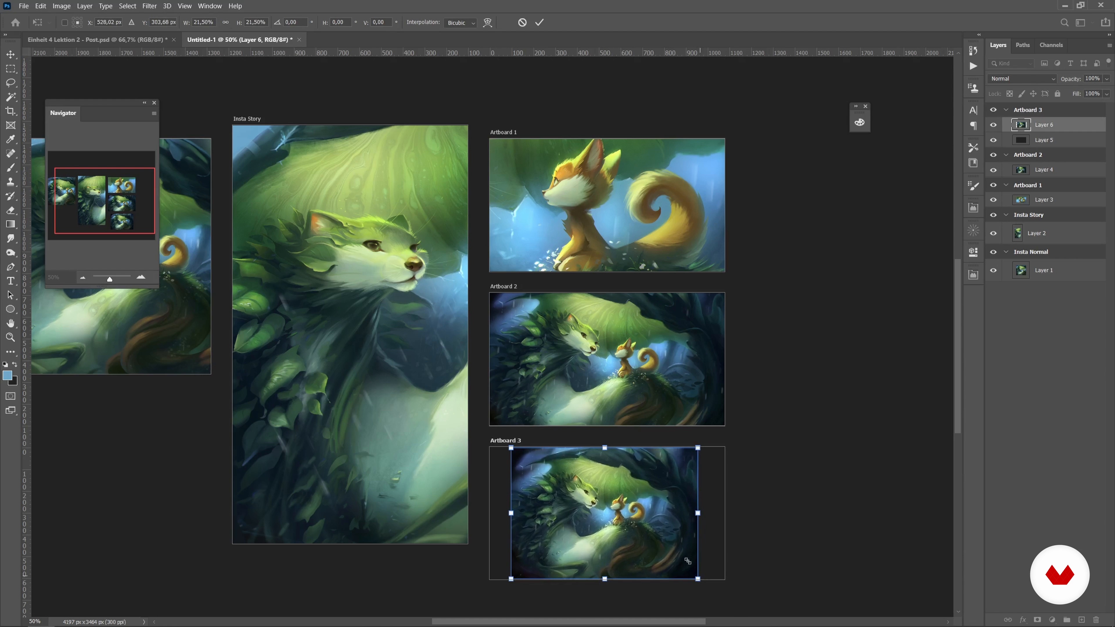Select the Lasso tool
Image resolution: width=1115 pixels, height=627 pixels.
click(10, 83)
